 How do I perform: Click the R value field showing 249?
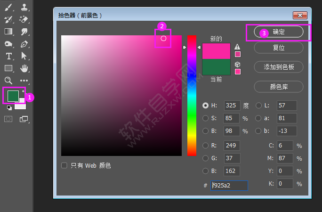(x=232, y=146)
